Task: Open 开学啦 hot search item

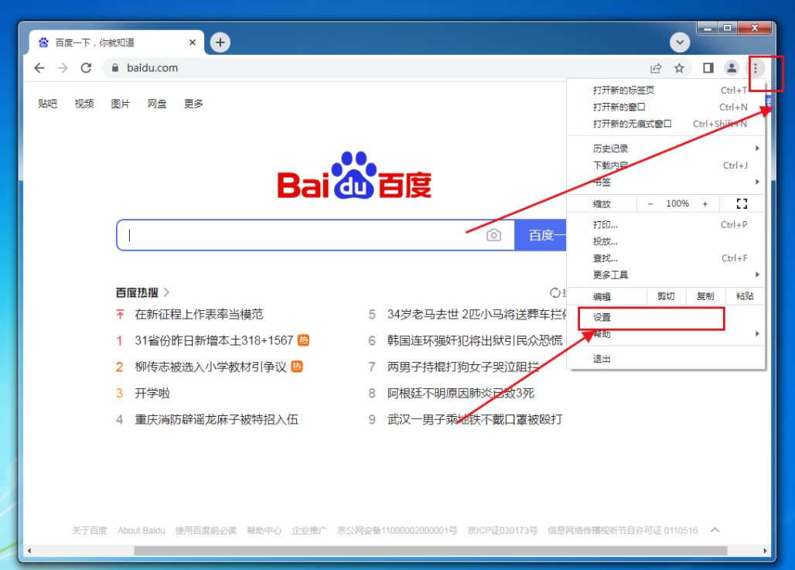Action: 152,393
